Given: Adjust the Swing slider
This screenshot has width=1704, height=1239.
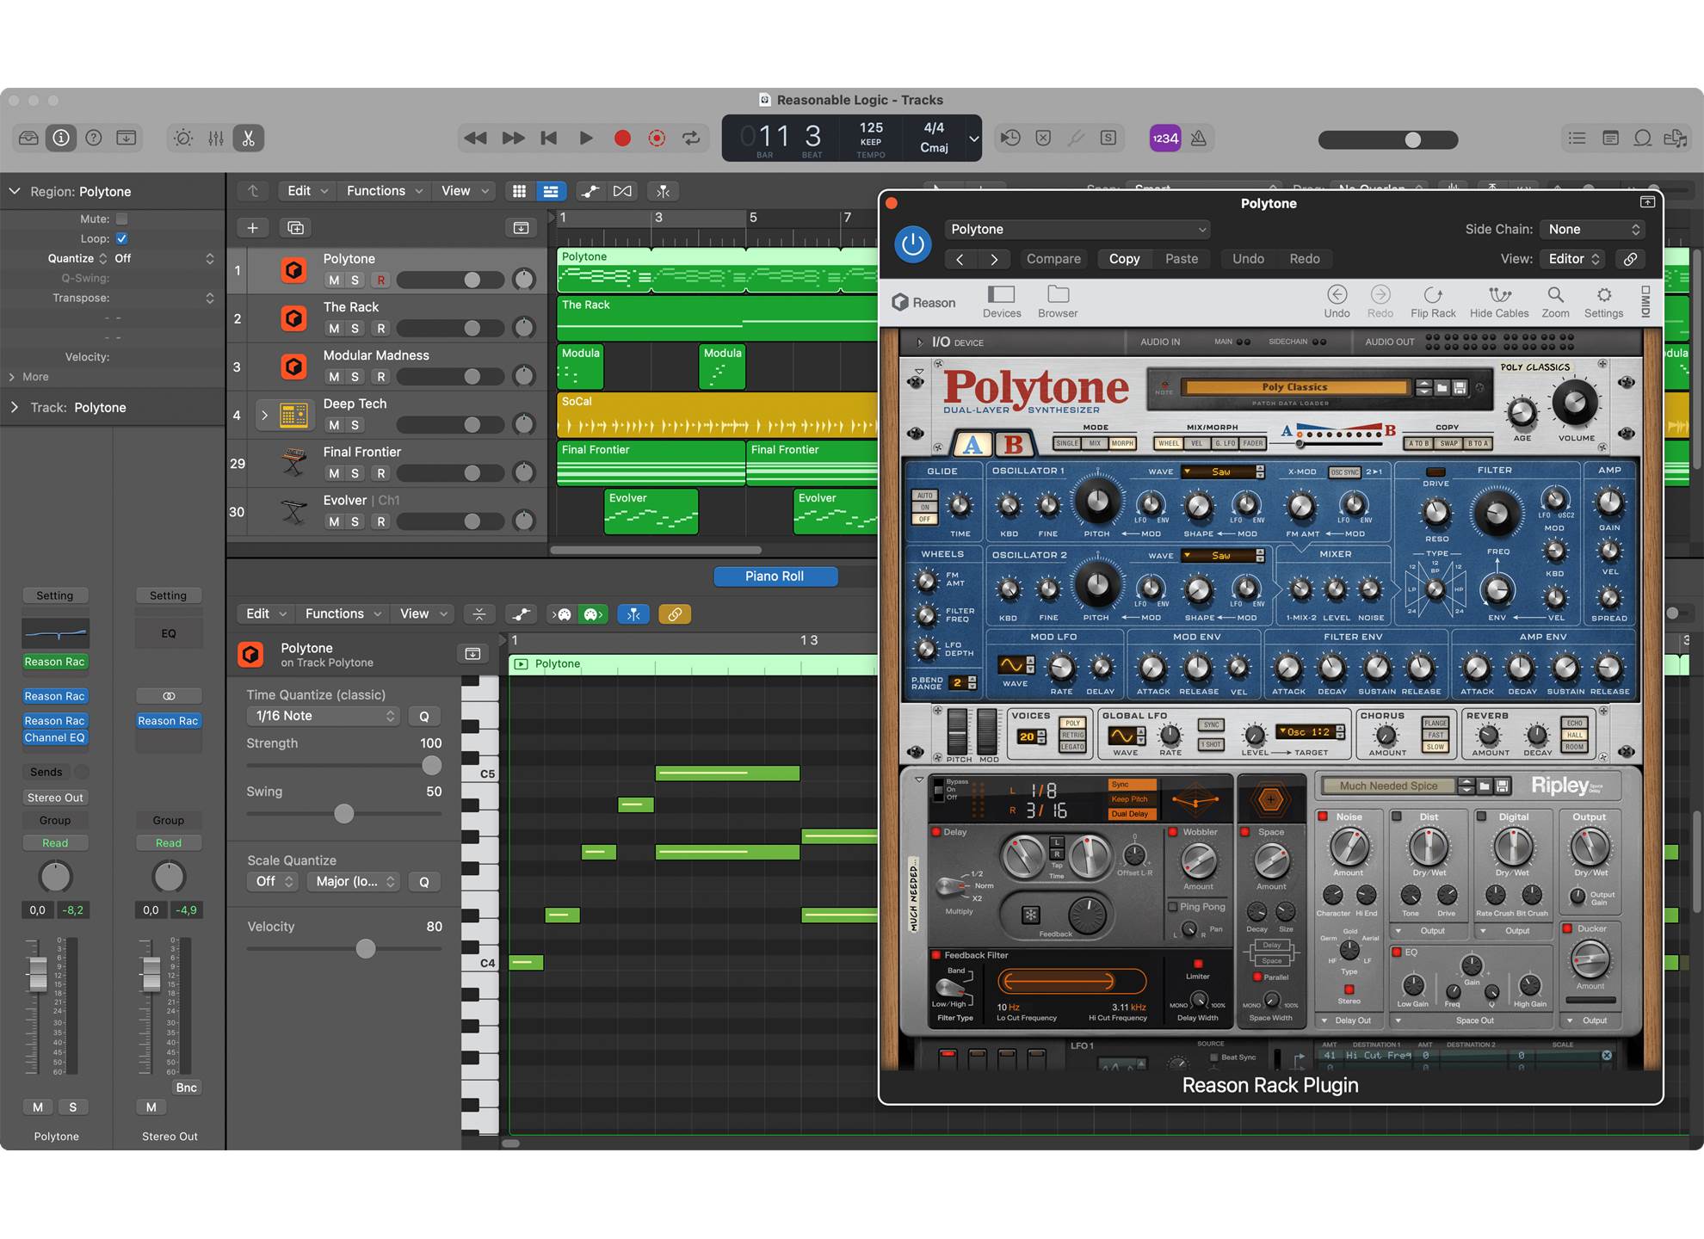Looking at the screenshot, I should (344, 813).
